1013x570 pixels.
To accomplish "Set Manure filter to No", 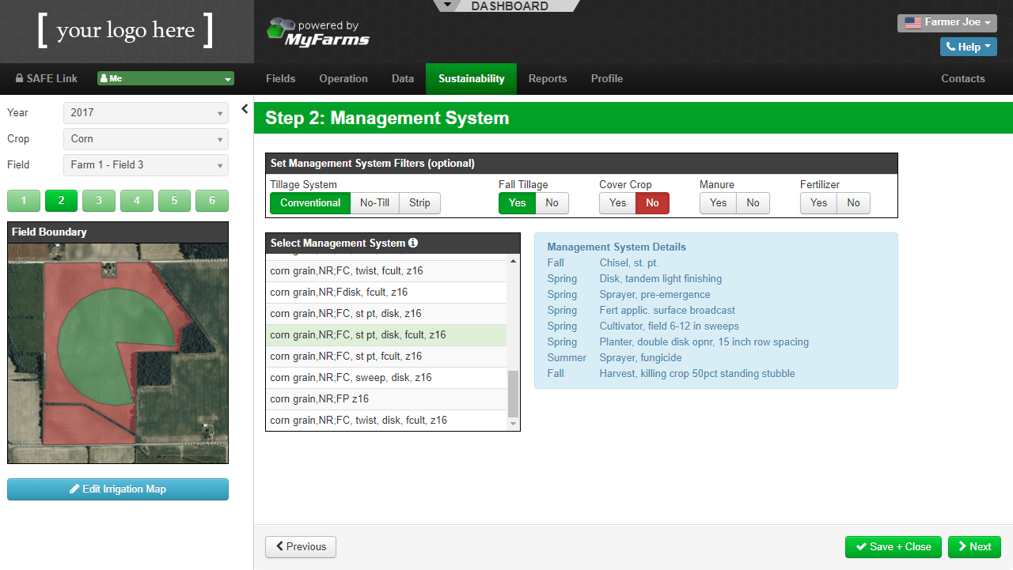I will pyautogui.click(x=753, y=203).
